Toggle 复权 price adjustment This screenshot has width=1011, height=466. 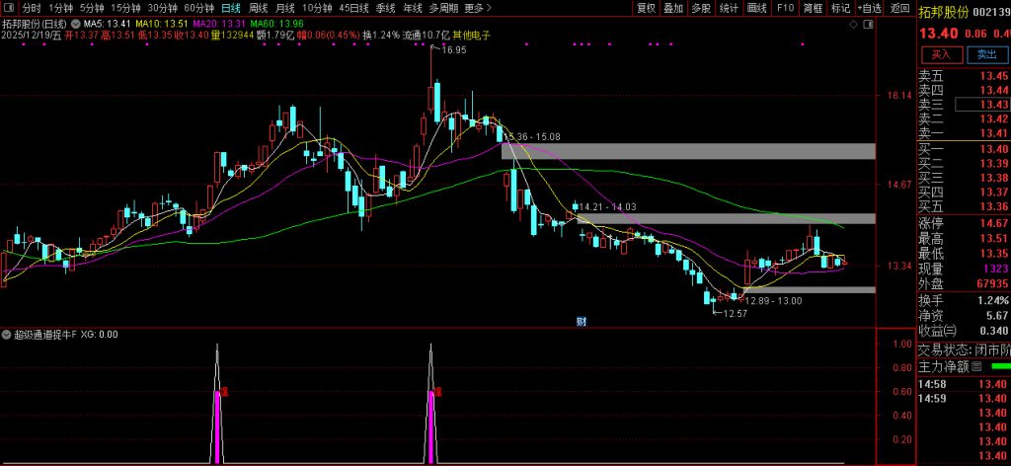pyautogui.click(x=646, y=8)
